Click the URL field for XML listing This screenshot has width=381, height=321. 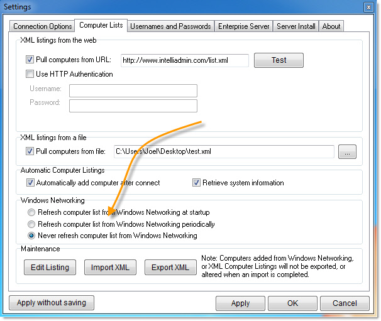(184, 60)
